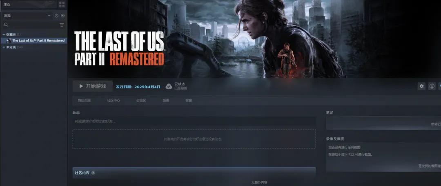The image size is (441, 186).
Task: Open the 商店页面 tab
Action: coord(84,100)
